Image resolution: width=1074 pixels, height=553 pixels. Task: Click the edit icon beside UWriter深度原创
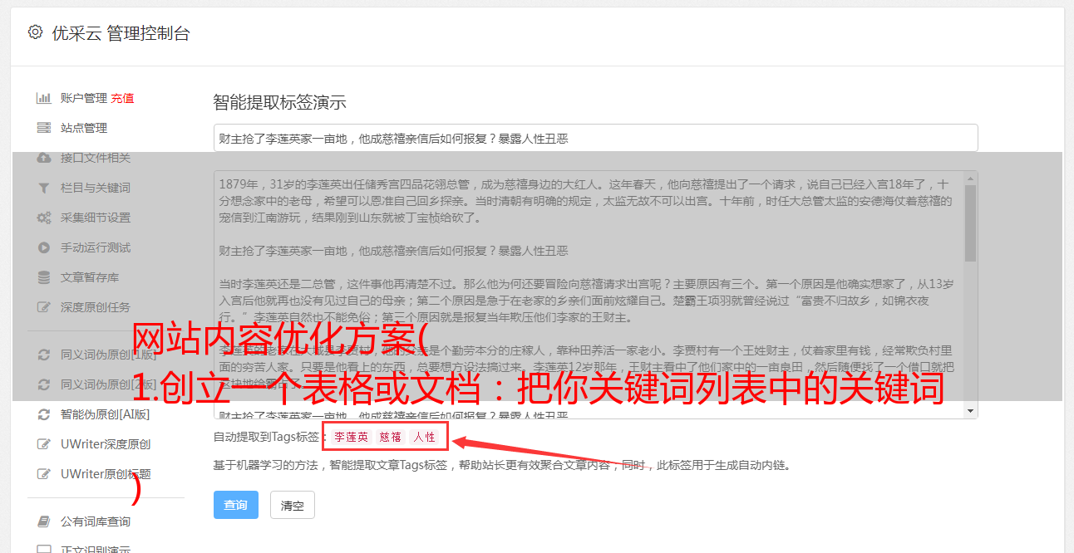point(44,444)
